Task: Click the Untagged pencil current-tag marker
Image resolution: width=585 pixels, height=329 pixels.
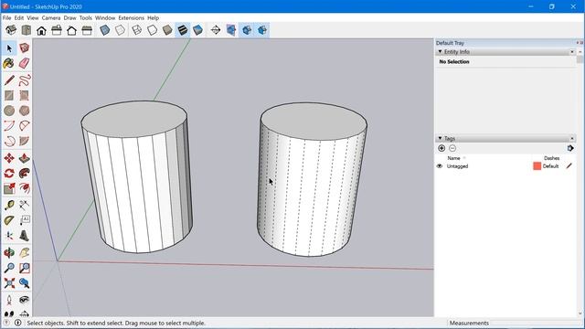Action: pyautogui.click(x=569, y=166)
